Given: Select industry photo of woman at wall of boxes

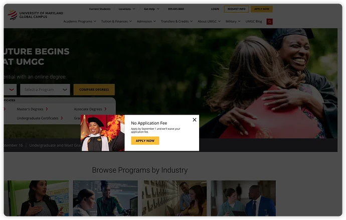Looking at the screenshot, I should point(175,198).
